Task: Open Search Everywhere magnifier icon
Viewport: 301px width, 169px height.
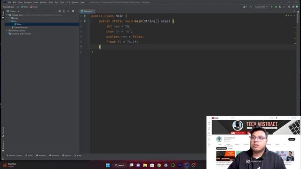Action: pos(289,7)
